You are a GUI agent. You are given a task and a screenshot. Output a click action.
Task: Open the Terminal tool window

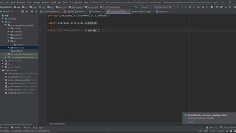15,127
